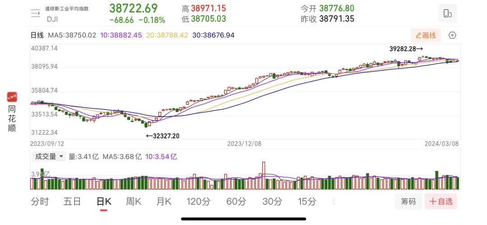The width and height of the screenshot is (487, 225).
Task: Click the volume MA5:3.68亿 label
Action: click(x=122, y=156)
